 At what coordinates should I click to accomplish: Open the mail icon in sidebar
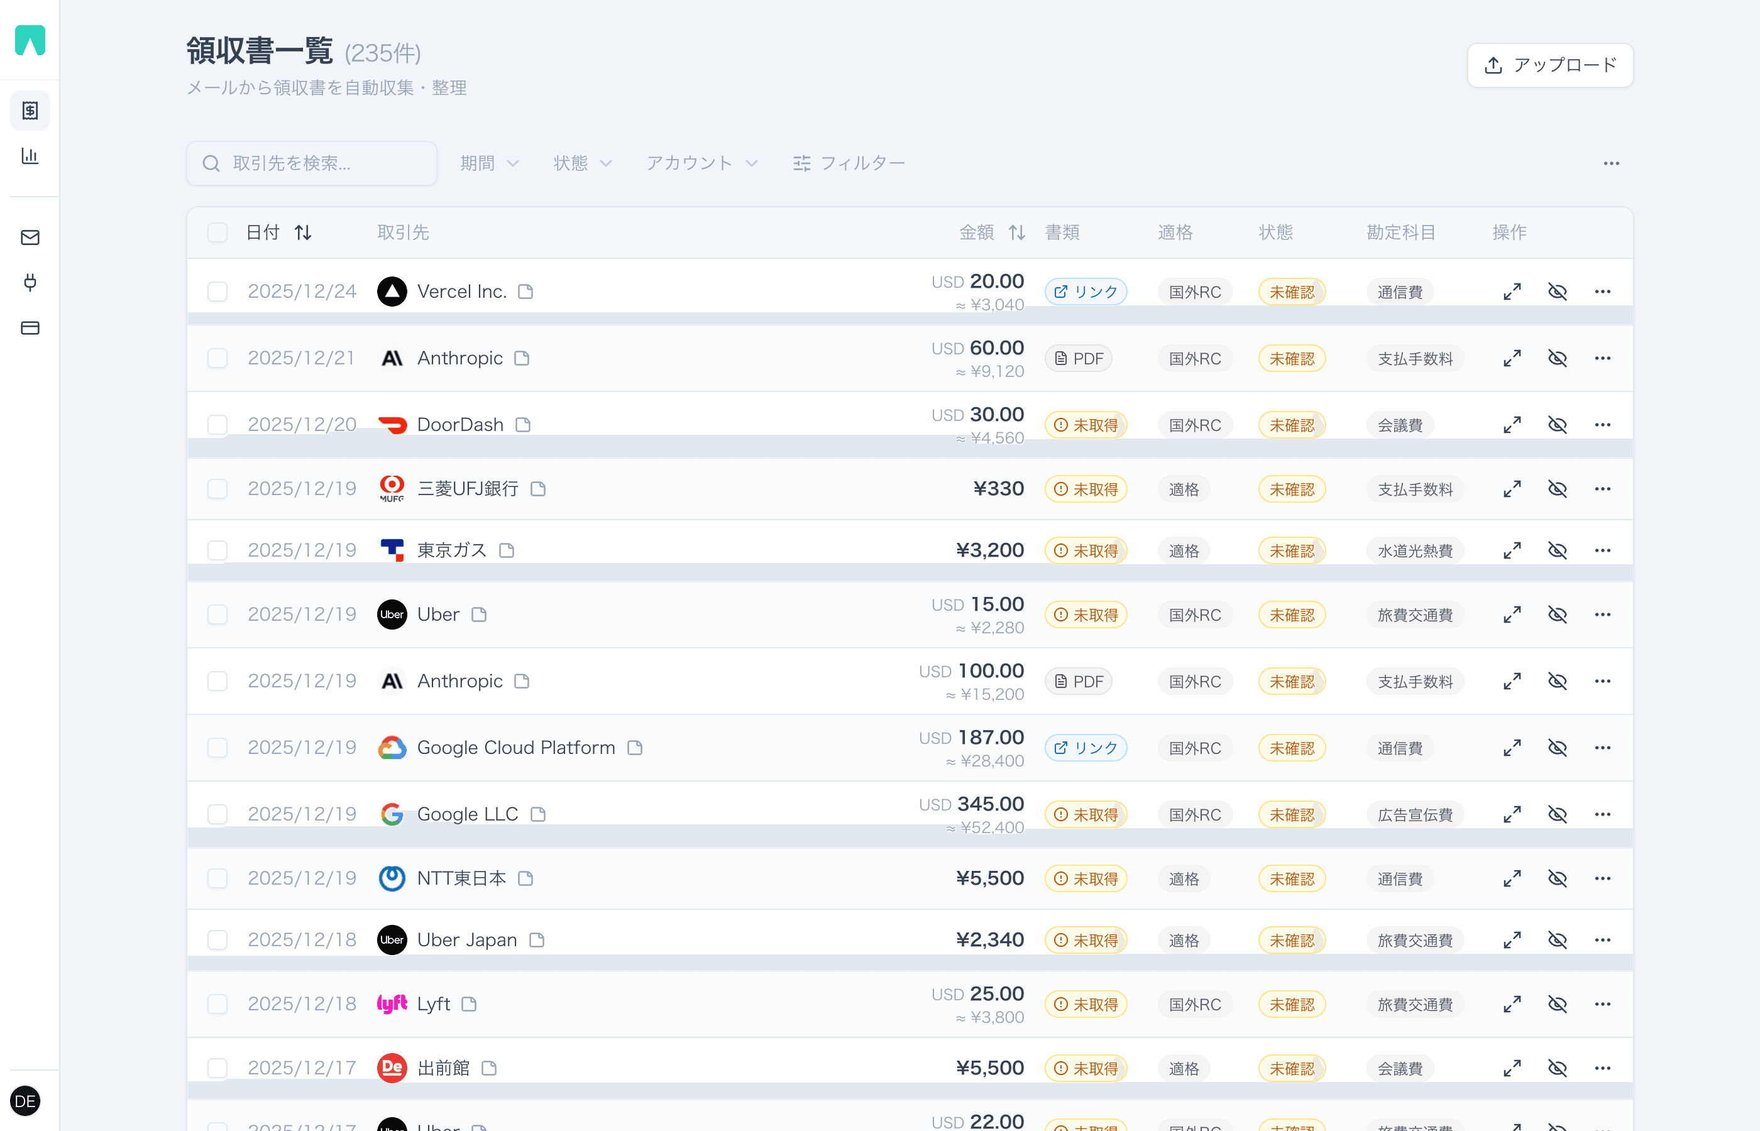[x=30, y=238]
